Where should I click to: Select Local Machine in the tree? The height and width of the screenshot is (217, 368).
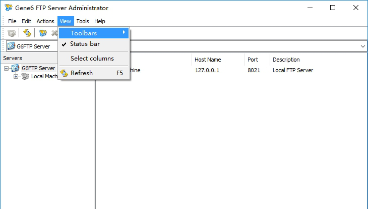(x=44, y=76)
